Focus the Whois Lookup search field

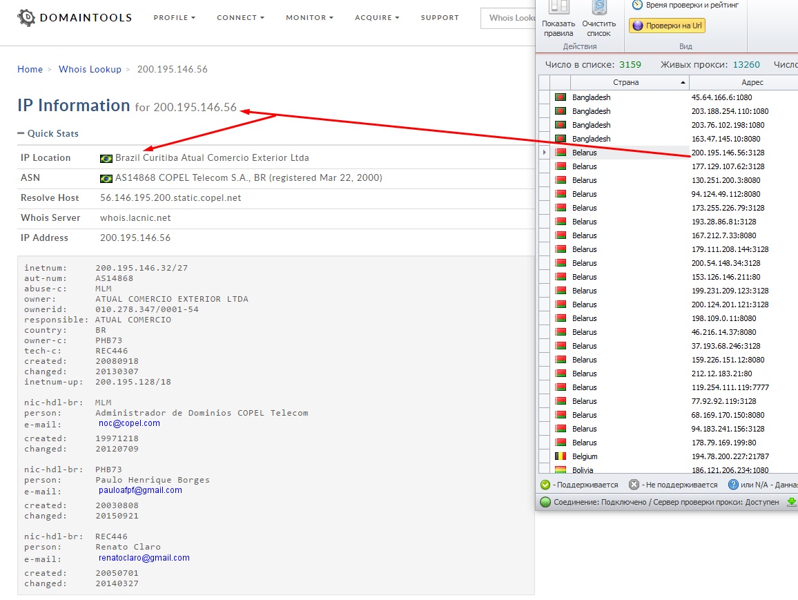(x=508, y=18)
